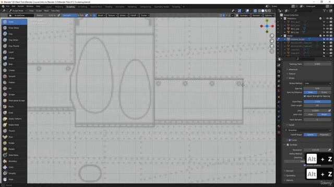Select the Cloth brush
The height and width of the screenshot is (187, 334).
click(14, 167)
